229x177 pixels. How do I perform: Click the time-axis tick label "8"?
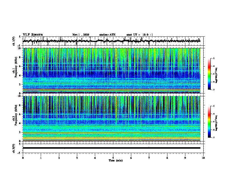pyautogui.click(x=167, y=158)
